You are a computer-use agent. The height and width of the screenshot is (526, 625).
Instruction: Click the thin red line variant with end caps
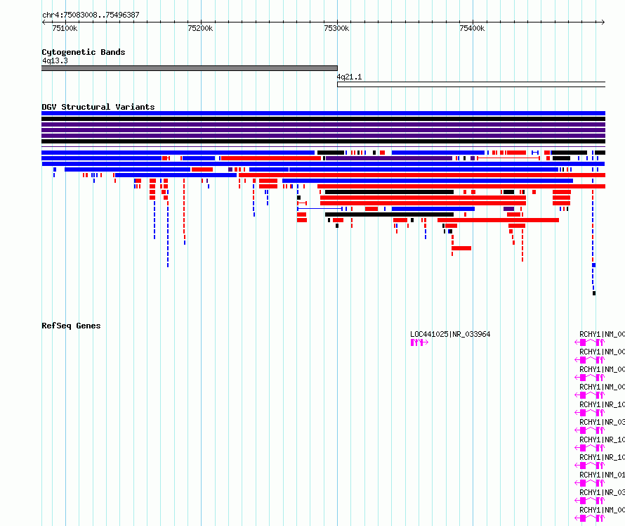click(508, 158)
